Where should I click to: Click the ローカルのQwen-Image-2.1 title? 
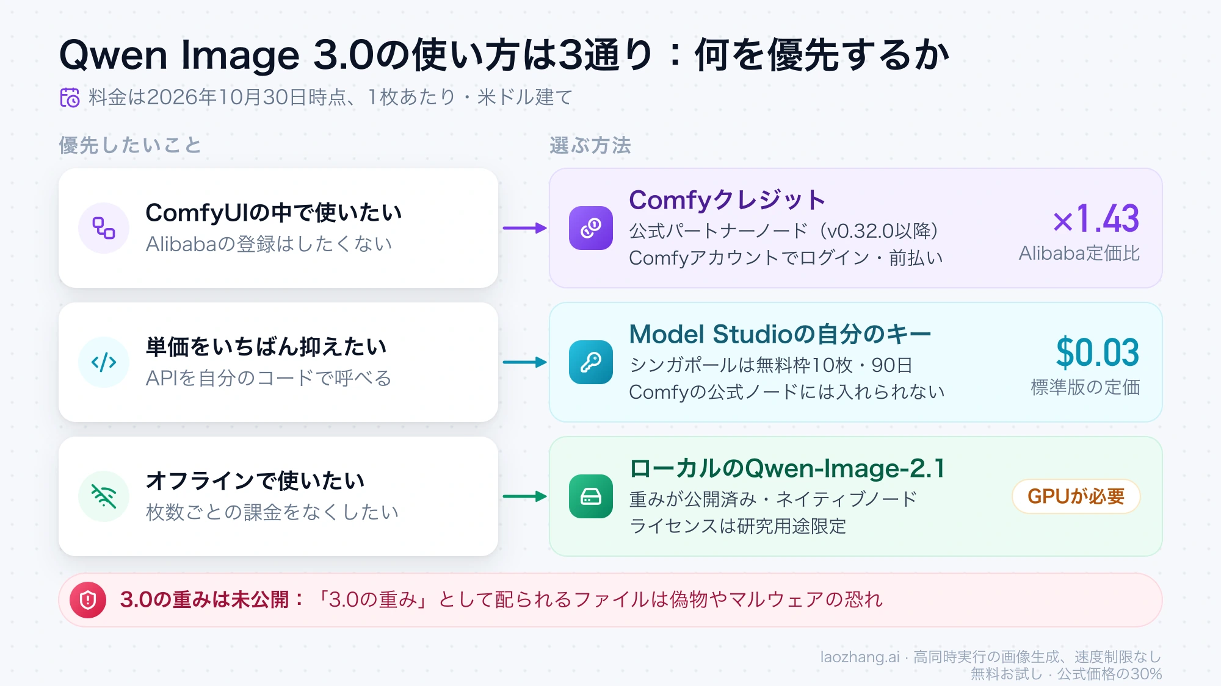pos(787,468)
